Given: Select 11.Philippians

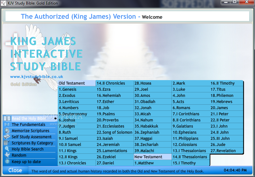Looking at the screenshot, I should pyautogui.click(x=191, y=139).
